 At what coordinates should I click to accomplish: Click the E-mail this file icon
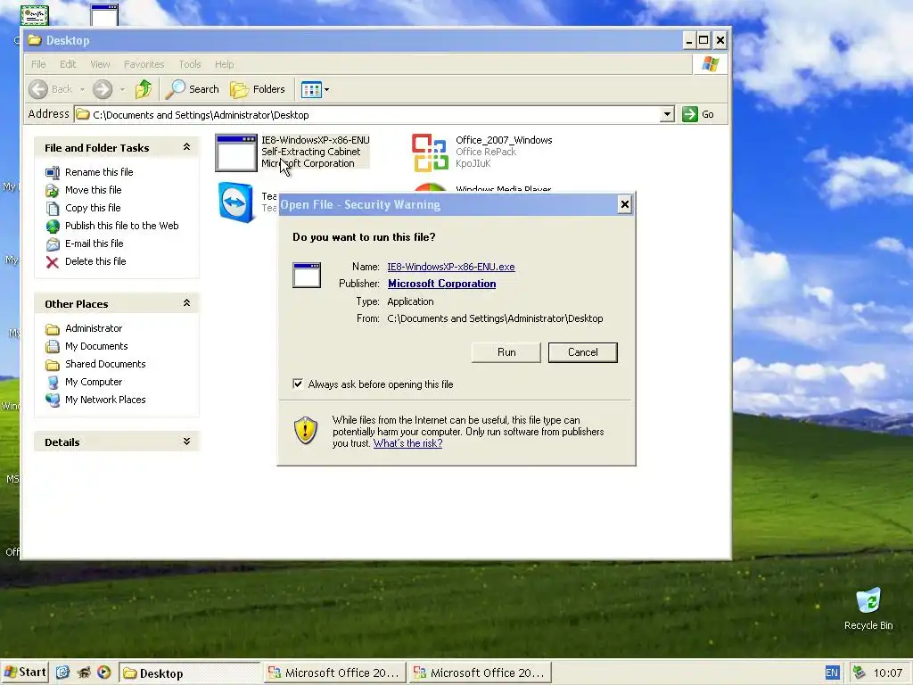(53, 244)
